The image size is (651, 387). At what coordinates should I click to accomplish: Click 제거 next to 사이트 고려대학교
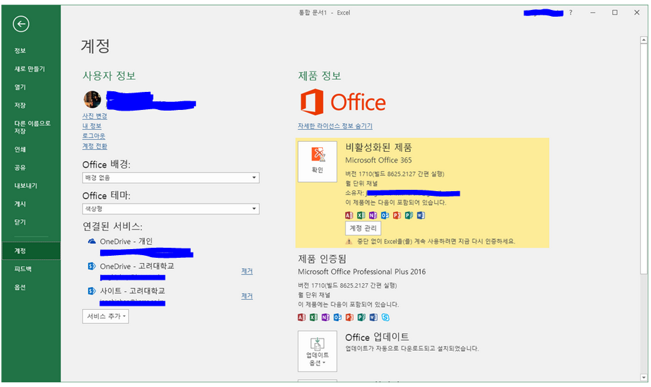click(247, 296)
